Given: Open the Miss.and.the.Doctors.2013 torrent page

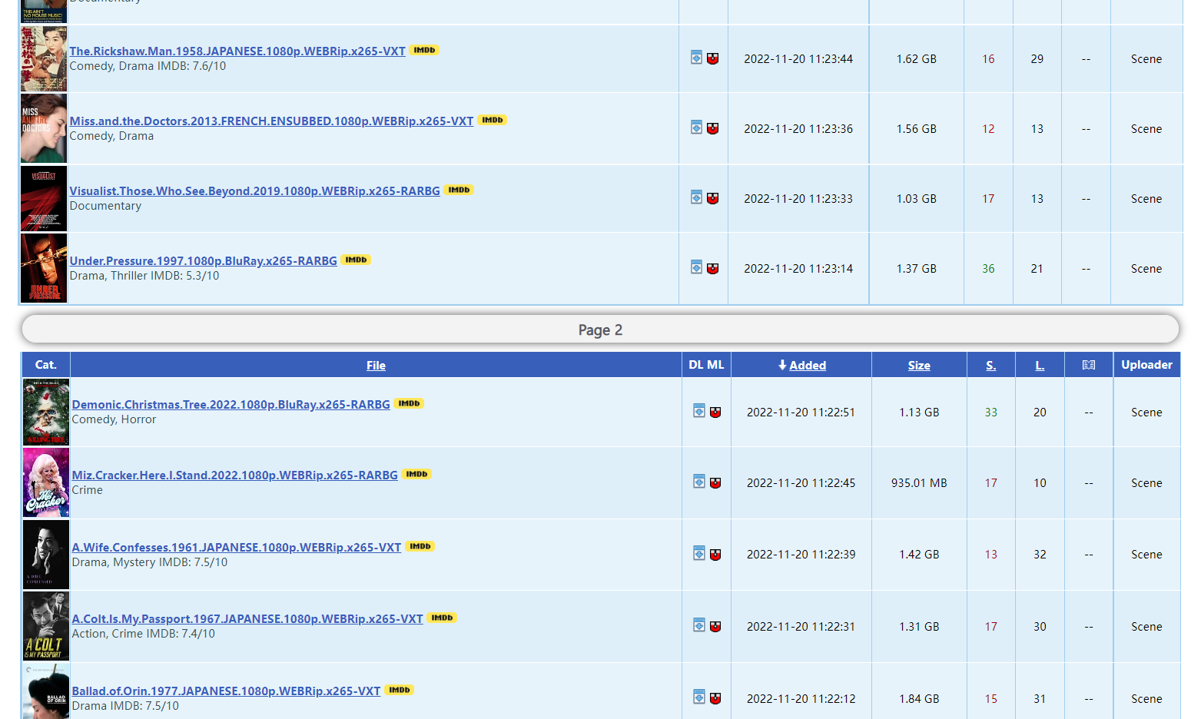Looking at the screenshot, I should [x=271, y=121].
